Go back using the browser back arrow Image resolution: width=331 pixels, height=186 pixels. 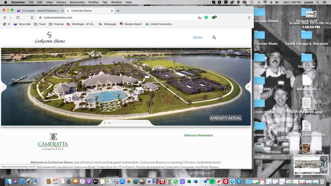pyautogui.click(x=5, y=17)
